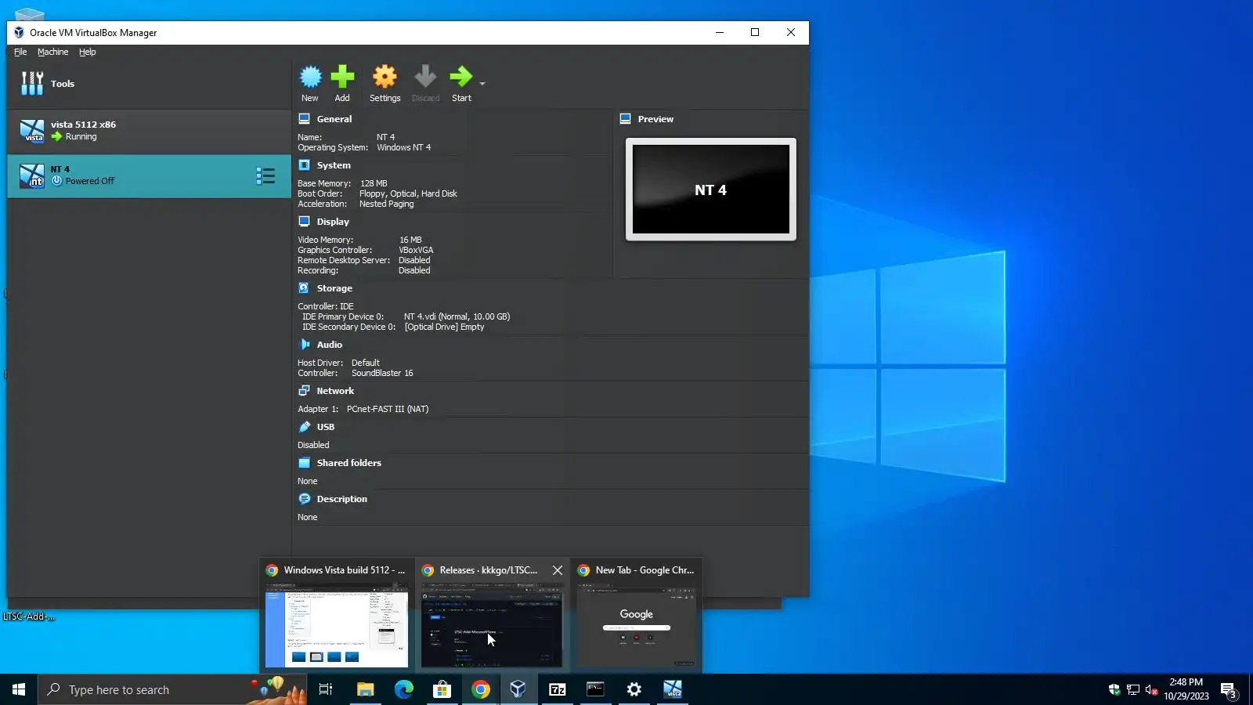Click the PCnet-FAST III (NAT) adapter value

388,409
